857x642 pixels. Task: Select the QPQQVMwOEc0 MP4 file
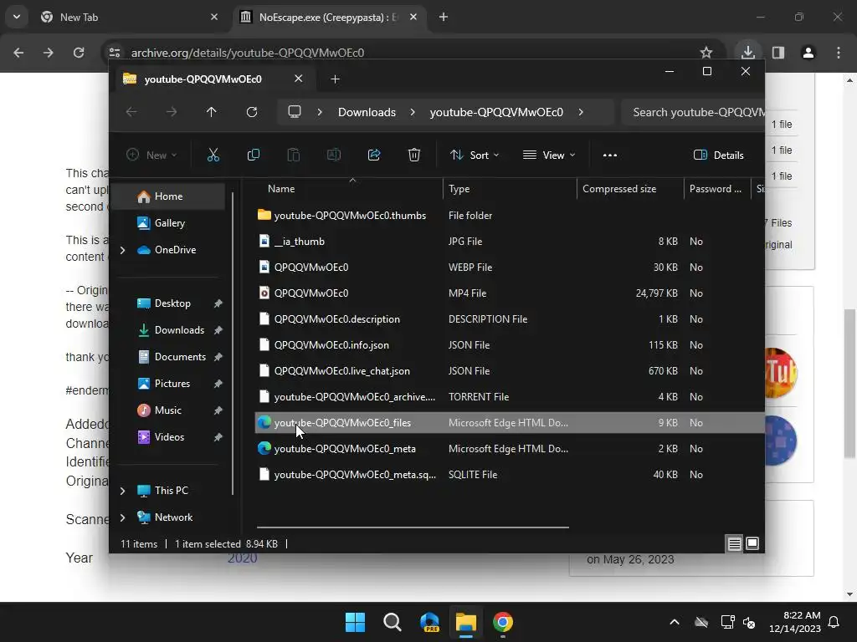pyautogui.click(x=510, y=293)
